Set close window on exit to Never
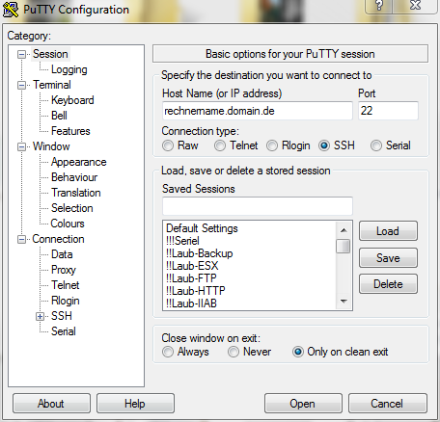Screen dimensions: 440x422 point(234,352)
